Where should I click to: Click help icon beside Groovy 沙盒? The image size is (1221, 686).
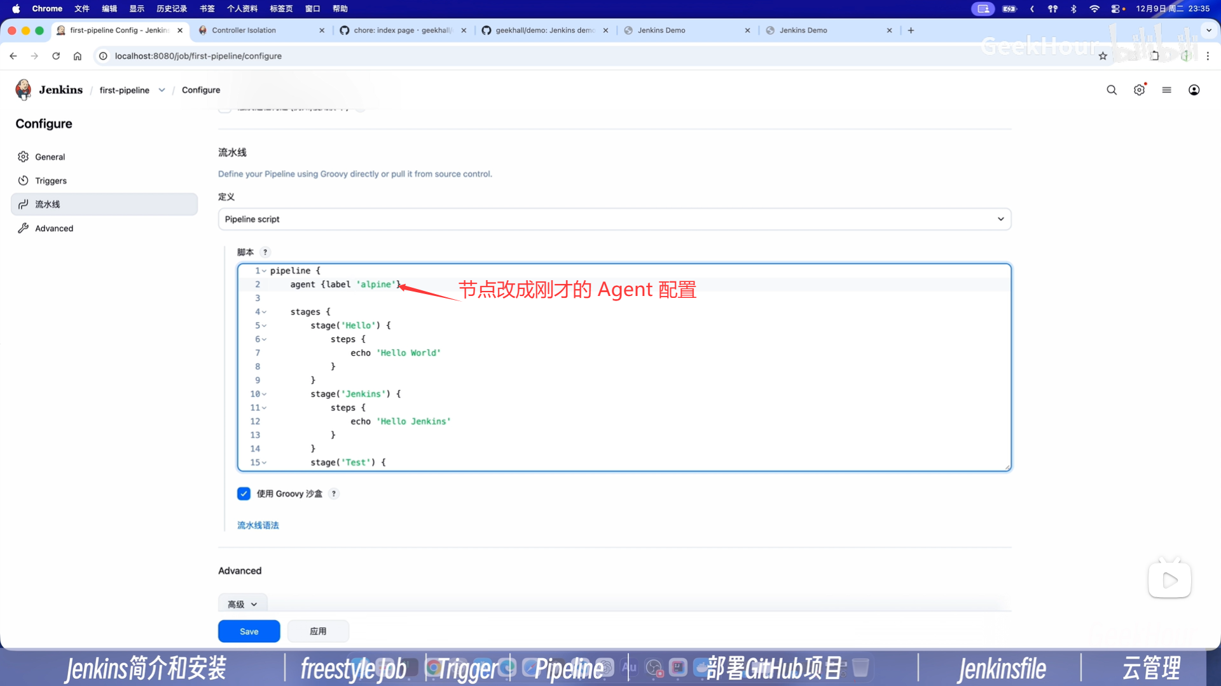tap(334, 494)
